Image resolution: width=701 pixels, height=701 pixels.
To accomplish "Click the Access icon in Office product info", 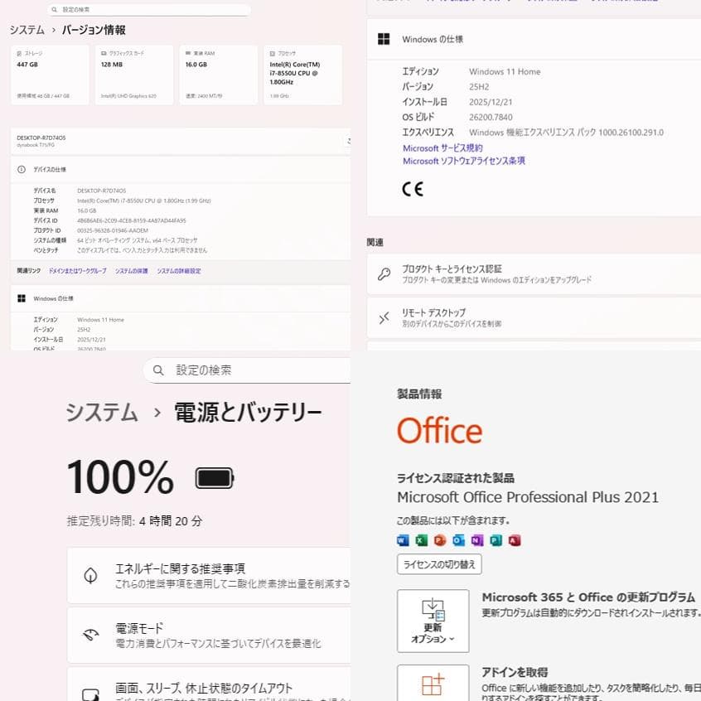I will click(514, 540).
